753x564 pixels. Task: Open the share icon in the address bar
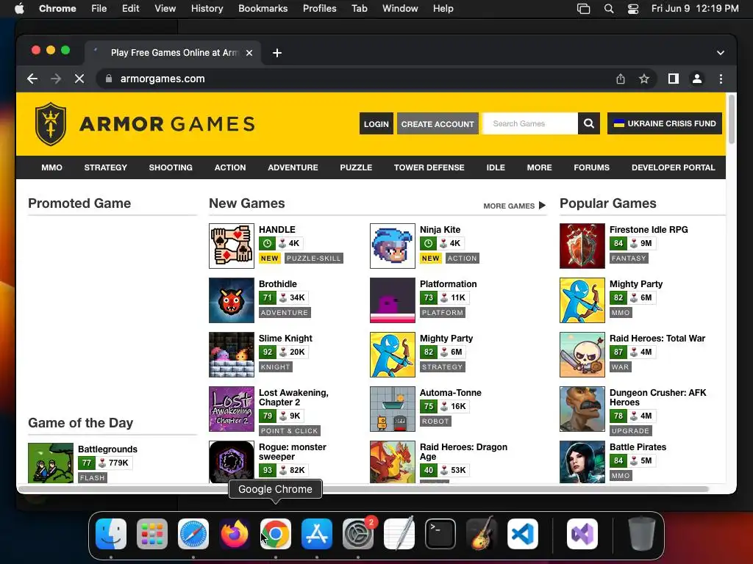(621, 79)
